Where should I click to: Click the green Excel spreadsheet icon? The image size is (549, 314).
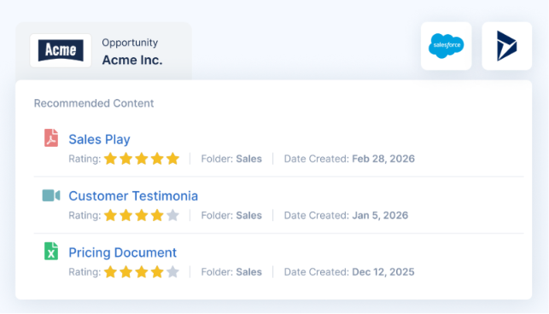point(51,251)
